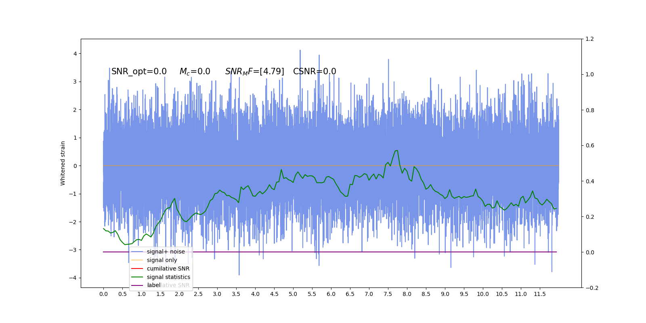Click the 'signal statistics' legend label
Image resolution: width=646 pixels, height=323 pixels.
[x=168, y=277]
